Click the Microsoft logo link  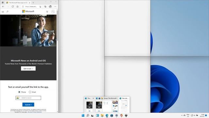pos(28,11)
